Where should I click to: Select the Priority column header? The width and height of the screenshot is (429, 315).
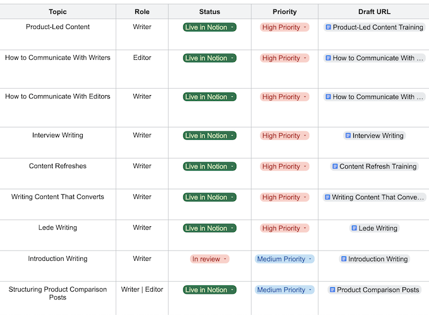coord(284,12)
